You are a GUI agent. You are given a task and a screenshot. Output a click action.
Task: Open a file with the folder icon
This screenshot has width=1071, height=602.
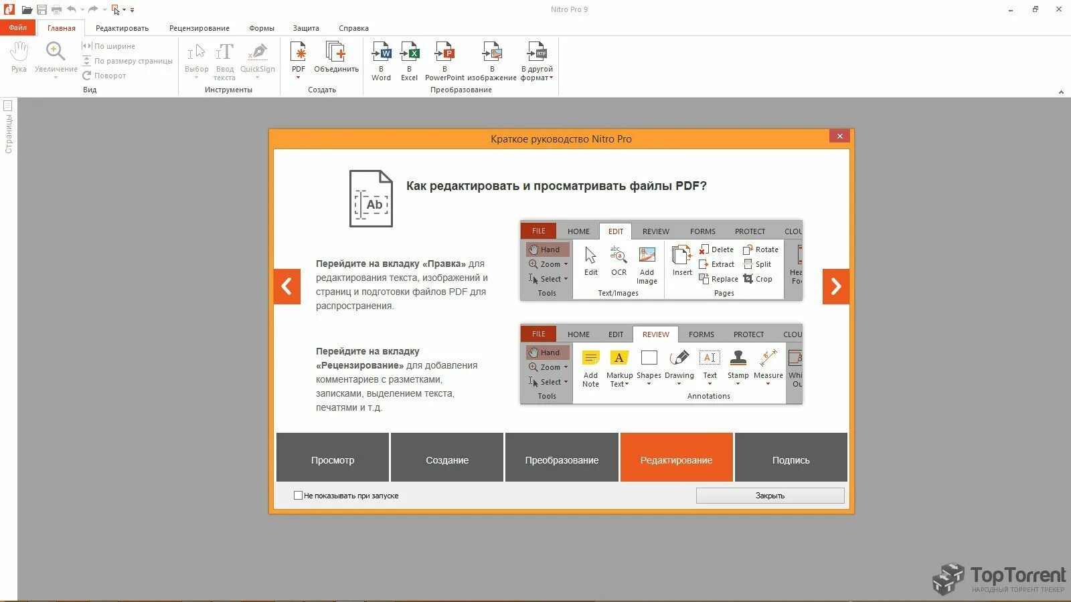[x=27, y=9]
